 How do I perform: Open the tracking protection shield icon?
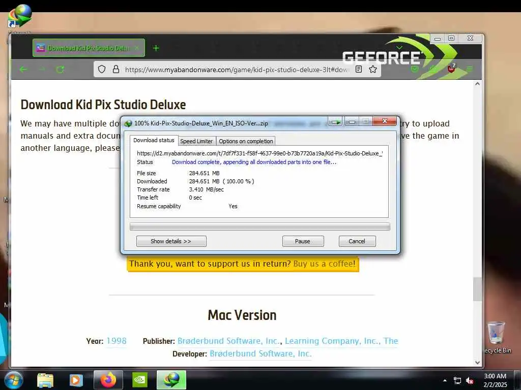click(x=102, y=69)
